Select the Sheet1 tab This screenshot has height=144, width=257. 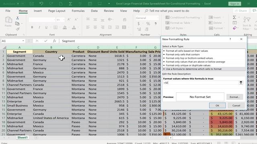22,138
